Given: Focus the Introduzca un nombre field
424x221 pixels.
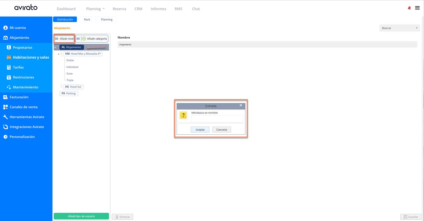Looking at the screenshot, I should (217, 119).
